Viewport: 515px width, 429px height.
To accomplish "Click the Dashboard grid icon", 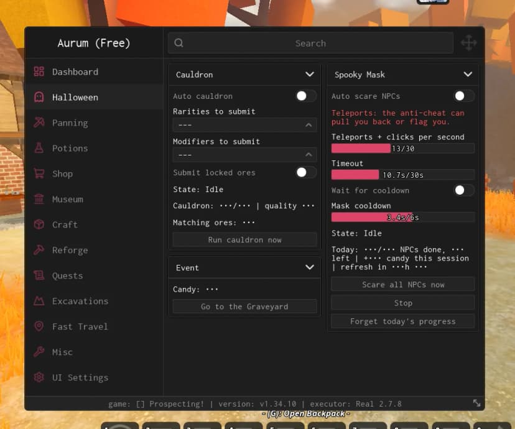I will point(39,71).
